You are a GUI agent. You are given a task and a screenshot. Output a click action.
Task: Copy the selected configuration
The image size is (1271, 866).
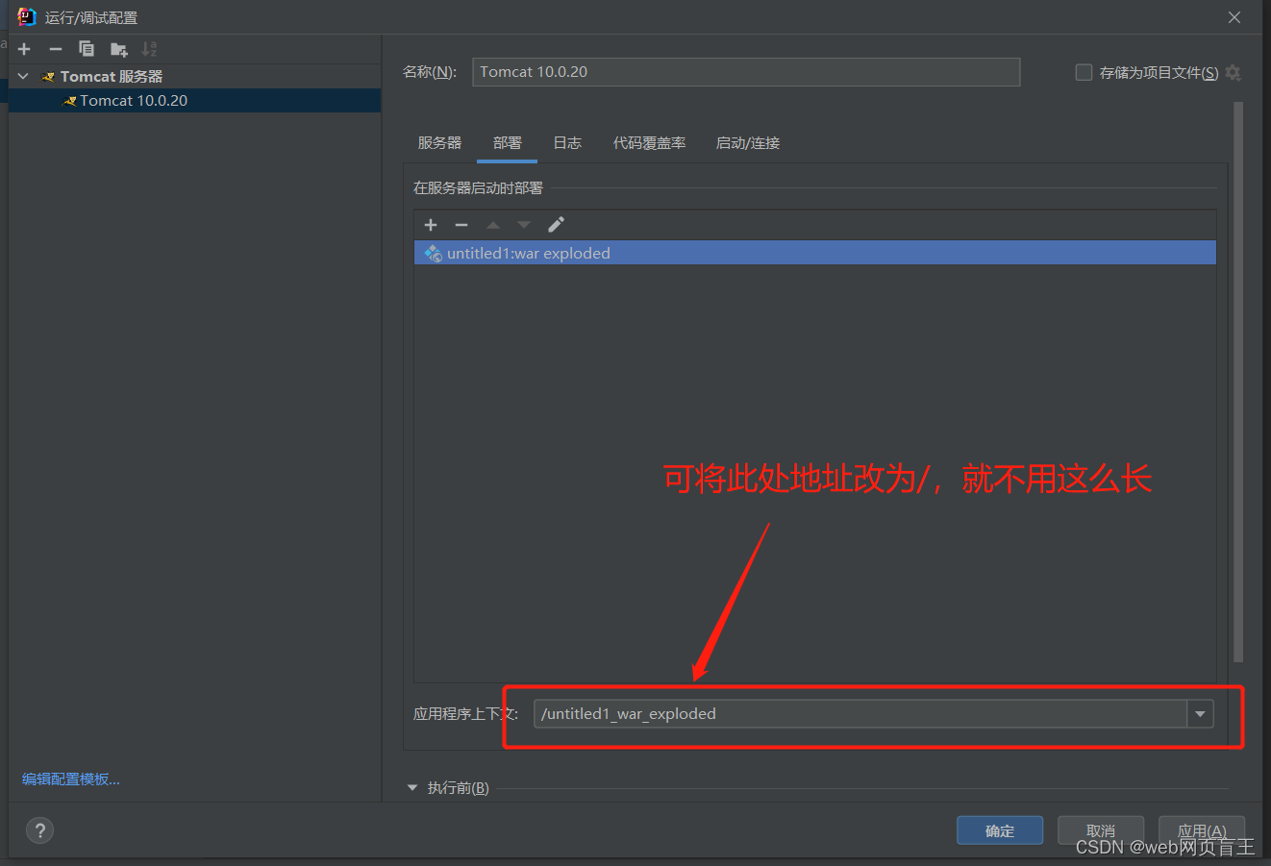tap(87, 49)
